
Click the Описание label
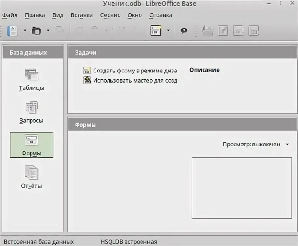point(204,70)
